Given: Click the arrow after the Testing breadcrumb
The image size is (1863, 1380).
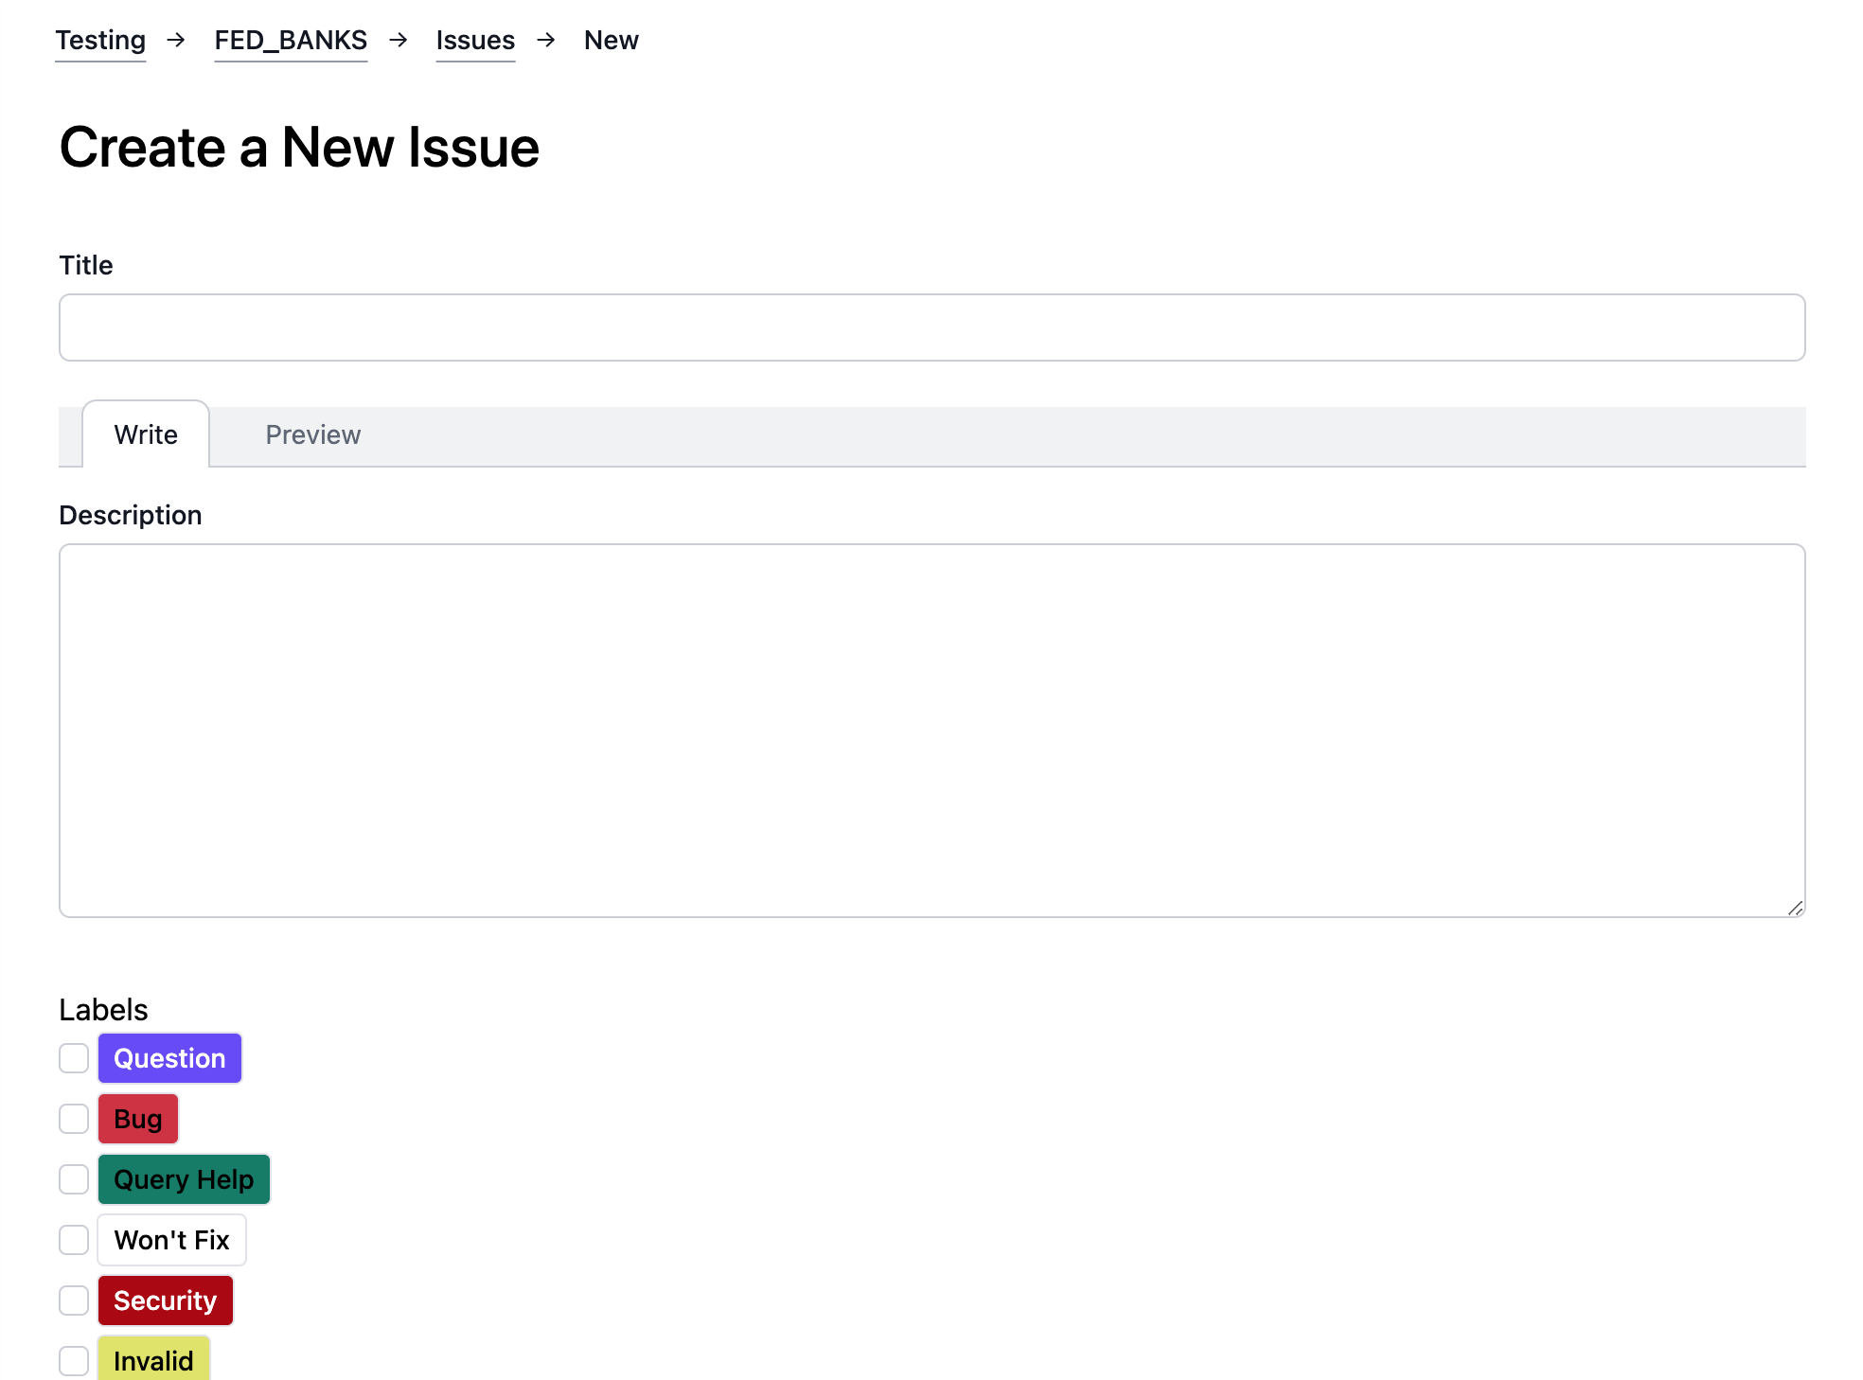Looking at the screenshot, I should click(x=175, y=40).
